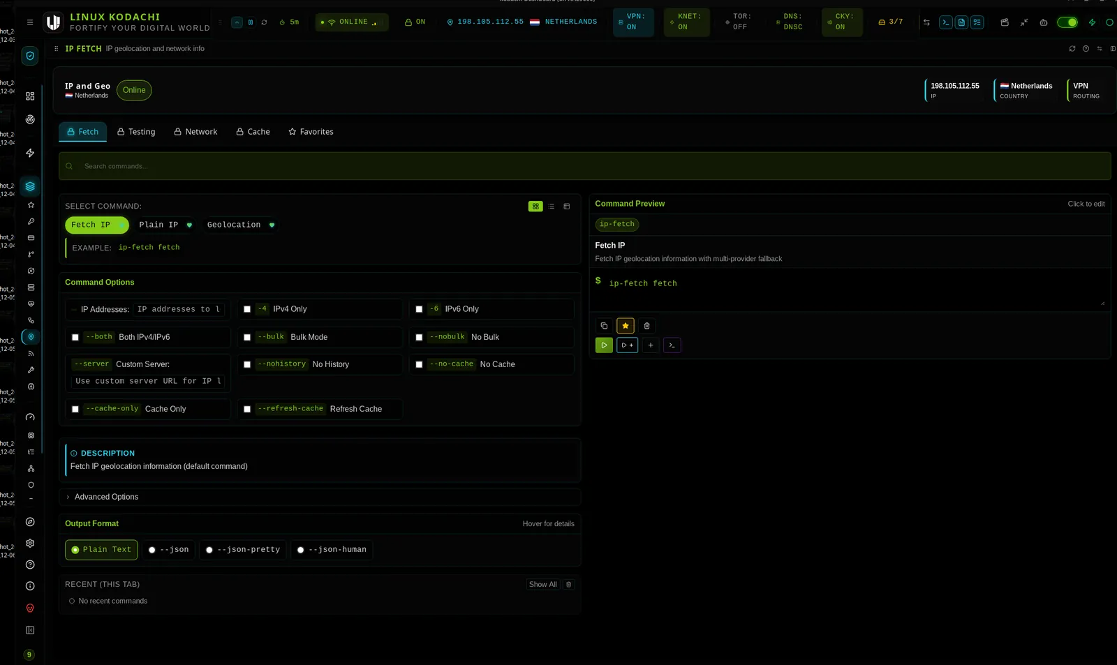Click the KNET: ON status in top bar
Image resolution: width=1117 pixels, height=665 pixels.
click(x=687, y=22)
